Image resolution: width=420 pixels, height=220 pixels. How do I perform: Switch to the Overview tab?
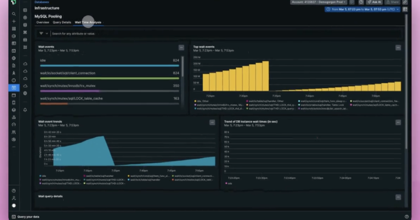coord(43,22)
